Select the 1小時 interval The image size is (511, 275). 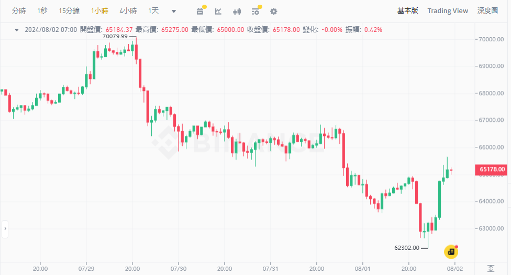99,11
